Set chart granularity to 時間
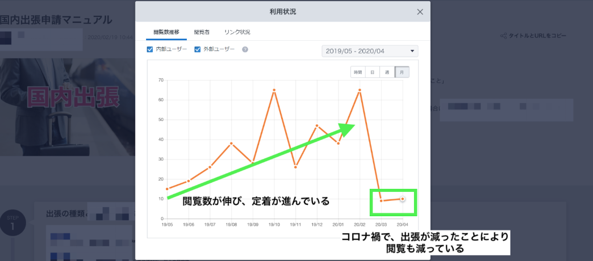593x261 pixels. click(357, 72)
